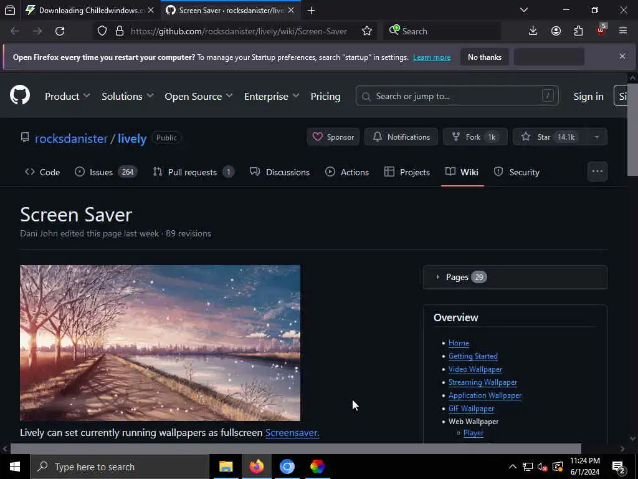Go back with the browser back arrow

click(x=15, y=31)
